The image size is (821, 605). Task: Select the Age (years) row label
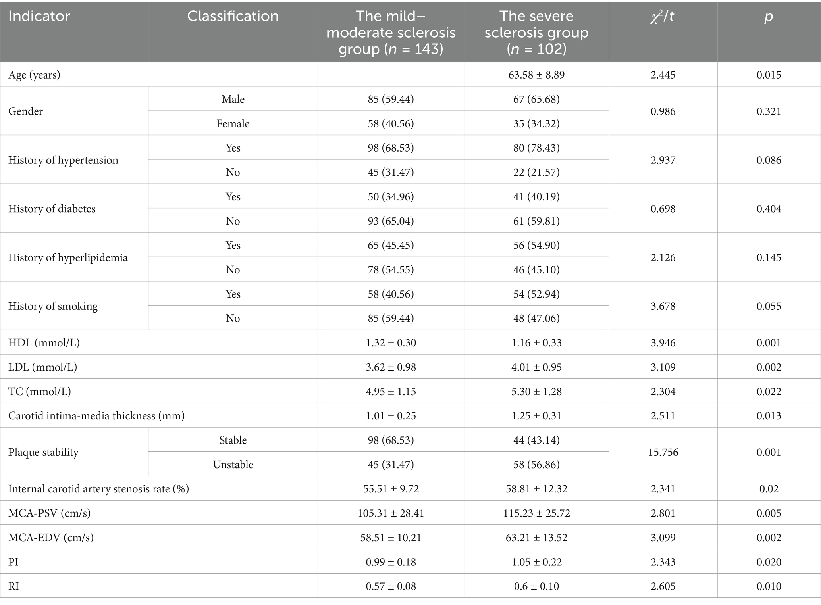[34, 75]
